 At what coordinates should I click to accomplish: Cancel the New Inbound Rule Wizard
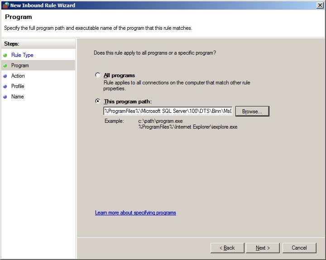[x=299, y=248]
